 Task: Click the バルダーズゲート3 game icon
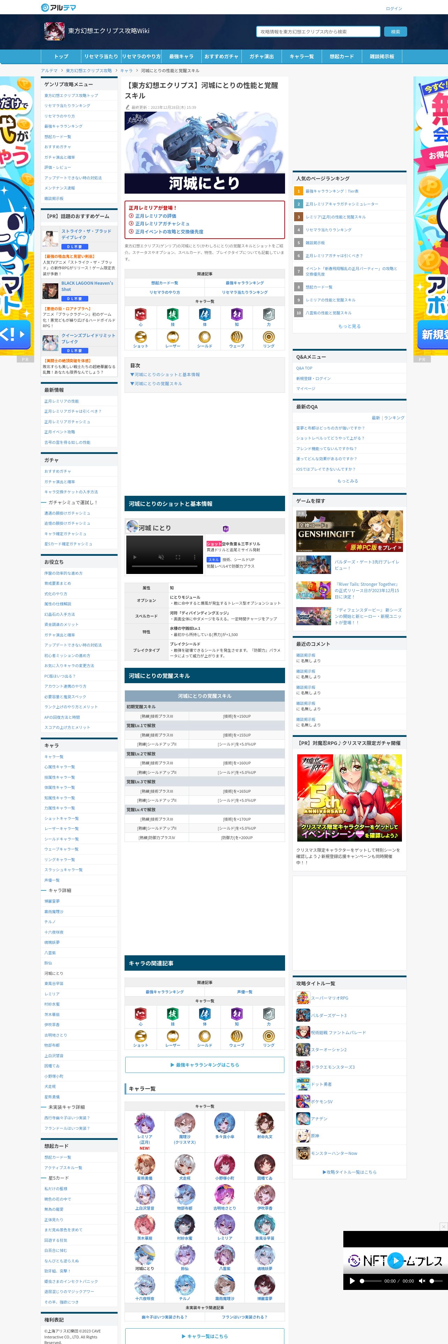click(x=303, y=1015)
